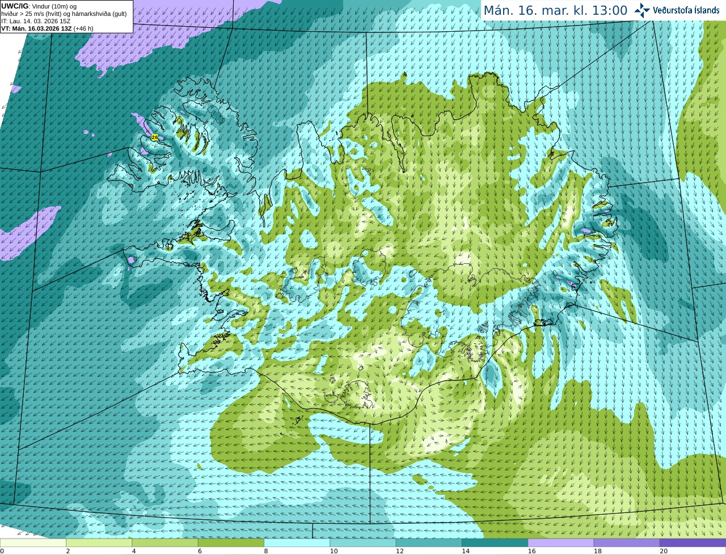Select the 14–16 m/s dark teal legend swatch
Image resolution: width=726 pixels, height=555 pixels.
coord(495,543)
